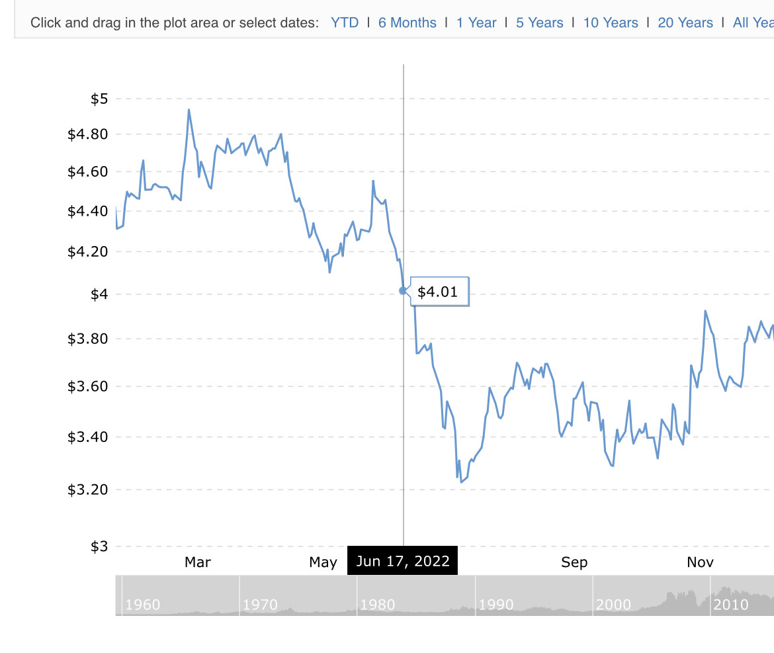Select the 10 Years range link
Screen dimensions: 774x653
click(x=611, y=22)
